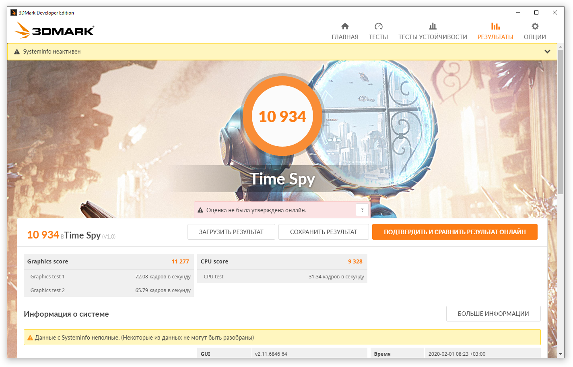Click the Time Spy banner title
Image resolution: width=573 pixels, height=367 pixels.
tap(282, 179)
